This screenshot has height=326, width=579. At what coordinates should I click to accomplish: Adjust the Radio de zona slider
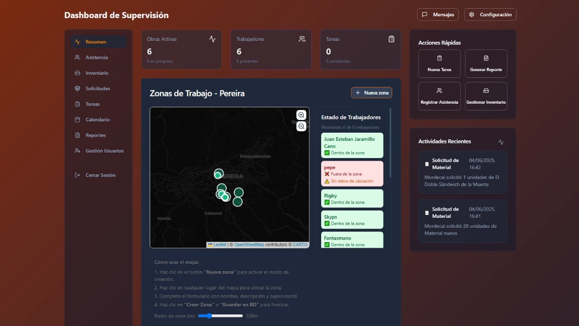point(209,316)
